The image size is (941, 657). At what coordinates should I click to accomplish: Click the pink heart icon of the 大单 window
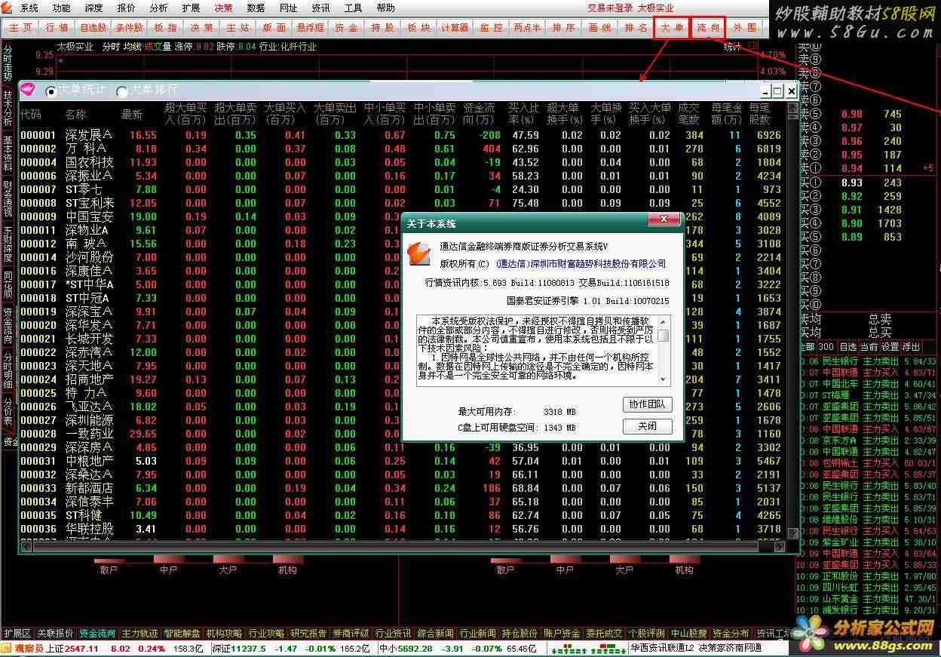tap(28, 90)
